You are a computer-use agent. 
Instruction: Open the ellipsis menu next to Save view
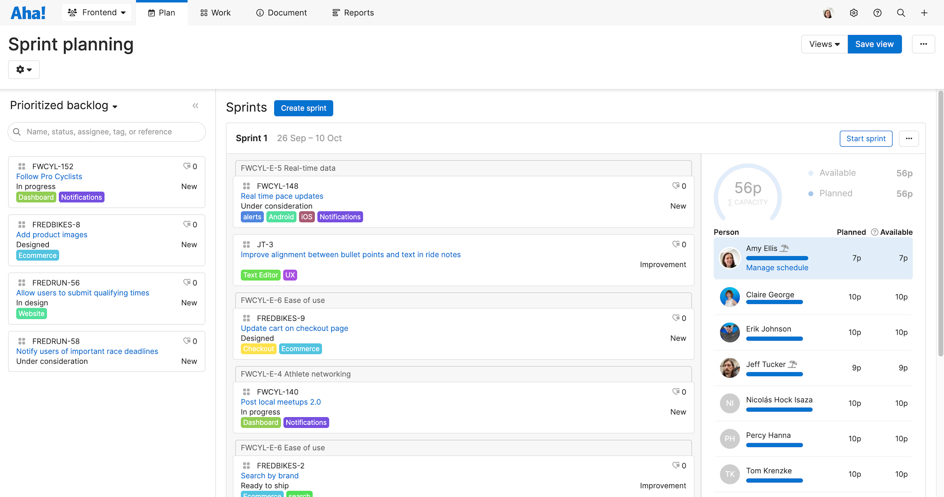point(924,44)
